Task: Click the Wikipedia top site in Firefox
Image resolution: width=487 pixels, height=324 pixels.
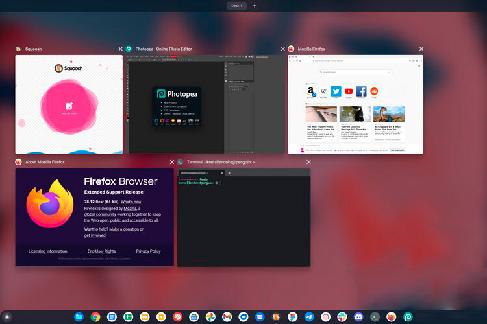Action: click(323, 91)
